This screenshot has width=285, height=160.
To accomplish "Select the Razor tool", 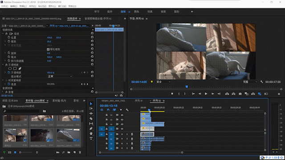I will click(x=91, y=119).
